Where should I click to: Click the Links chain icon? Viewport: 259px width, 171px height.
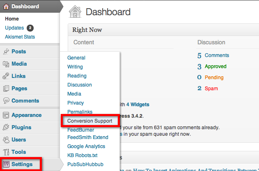[x=6, y=76]
